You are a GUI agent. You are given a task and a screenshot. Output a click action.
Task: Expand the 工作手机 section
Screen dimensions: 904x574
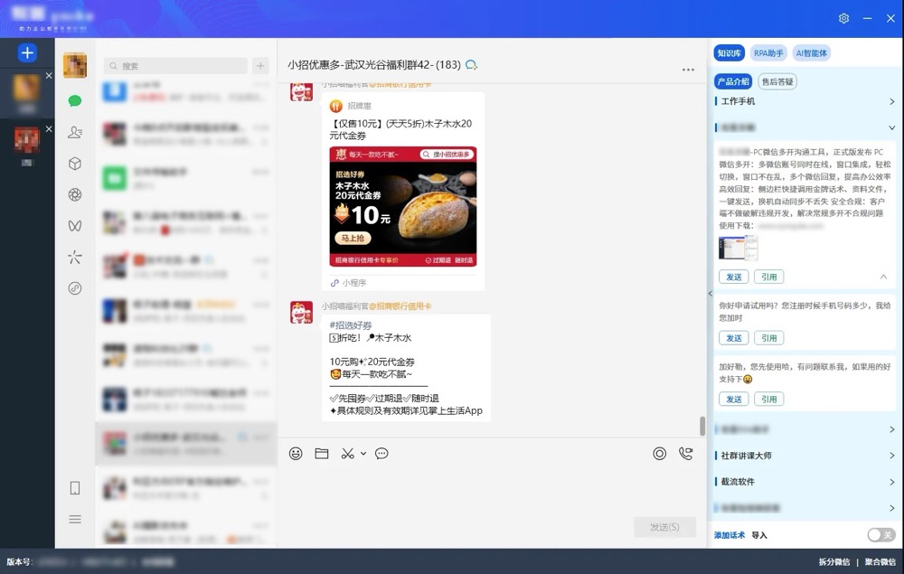805,101
